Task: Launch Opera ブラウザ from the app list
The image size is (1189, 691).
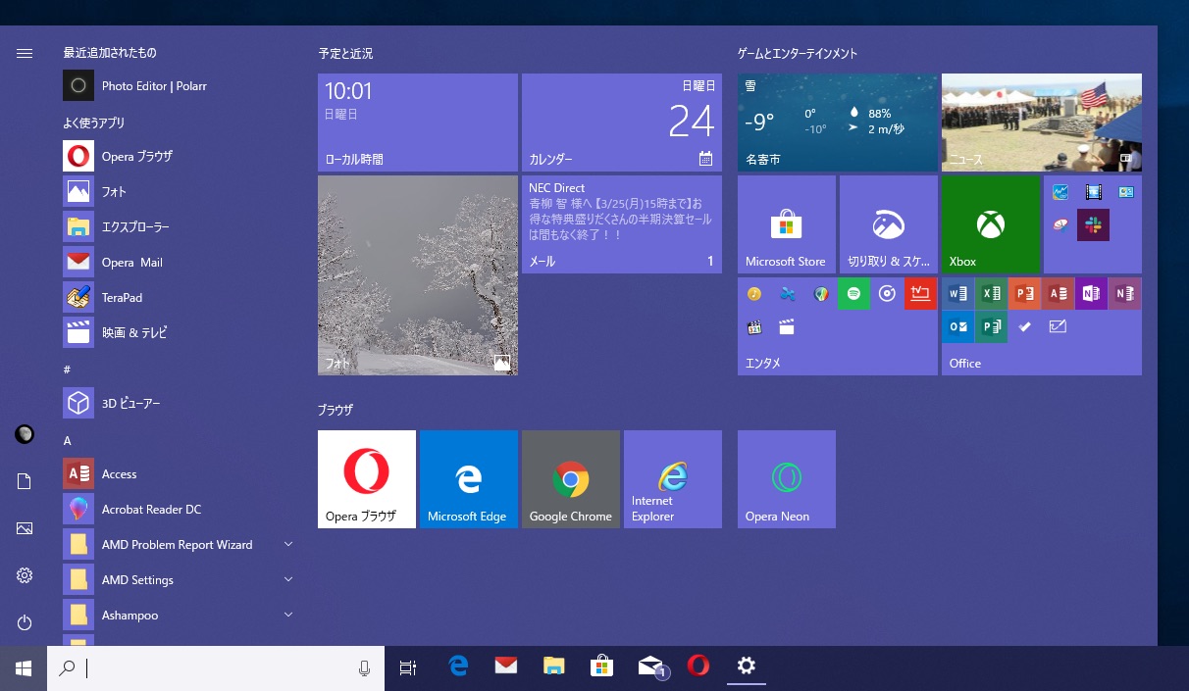Action: point(179,157)
